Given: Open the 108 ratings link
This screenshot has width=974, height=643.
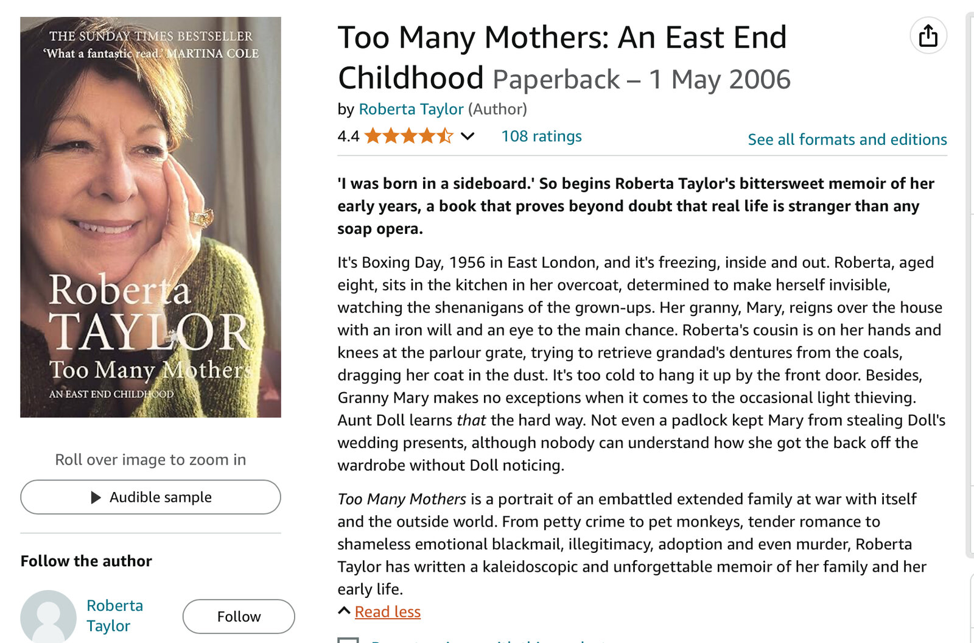Looking at the screenshot, I should click(x=541, y=136).
